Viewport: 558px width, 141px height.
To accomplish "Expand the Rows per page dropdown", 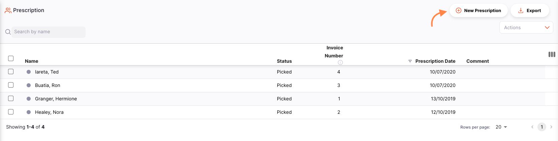I will 501,127.
